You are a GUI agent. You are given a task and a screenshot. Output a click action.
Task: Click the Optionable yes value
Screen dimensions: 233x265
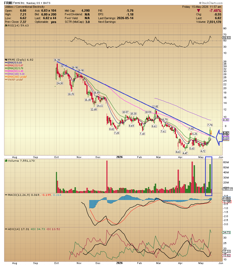54,22
